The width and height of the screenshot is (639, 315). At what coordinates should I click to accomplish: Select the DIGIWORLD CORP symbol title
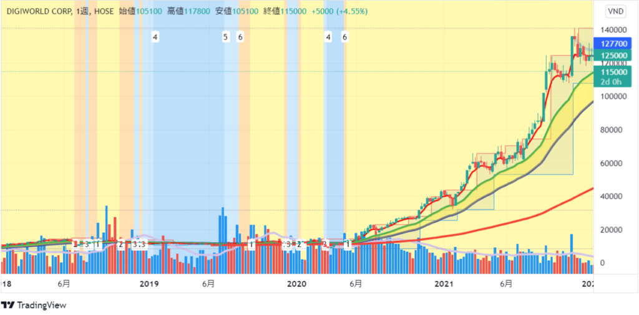tap(39, 11)
